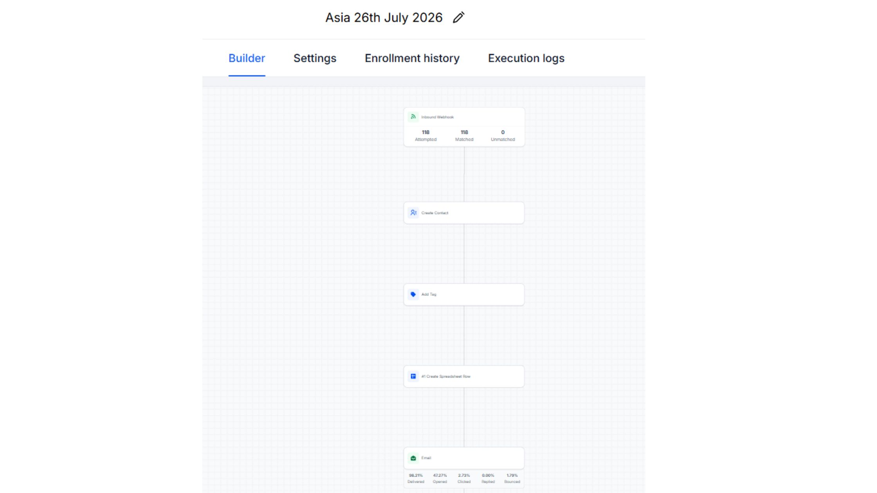Open the Create Contact action node
Image resolution: width=877 pixels, height=493 pixels.
464,213
